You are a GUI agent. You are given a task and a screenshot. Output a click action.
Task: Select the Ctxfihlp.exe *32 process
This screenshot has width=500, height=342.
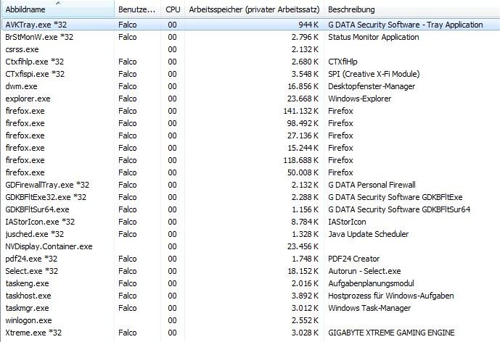34,62
